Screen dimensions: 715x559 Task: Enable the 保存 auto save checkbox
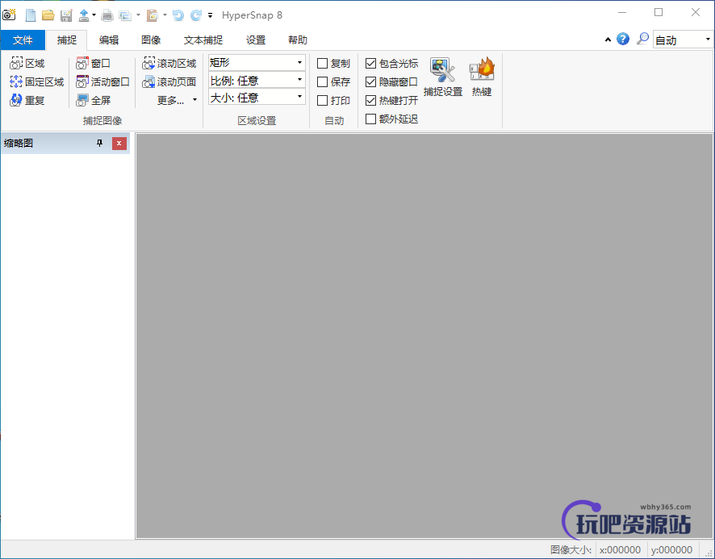pos(322,82)
